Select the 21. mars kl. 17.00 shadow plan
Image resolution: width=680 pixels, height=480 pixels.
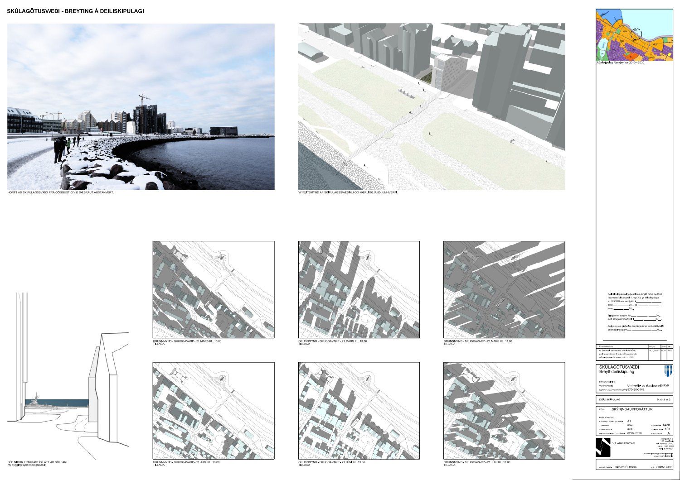pyautogui.click(x=504, y=289)
